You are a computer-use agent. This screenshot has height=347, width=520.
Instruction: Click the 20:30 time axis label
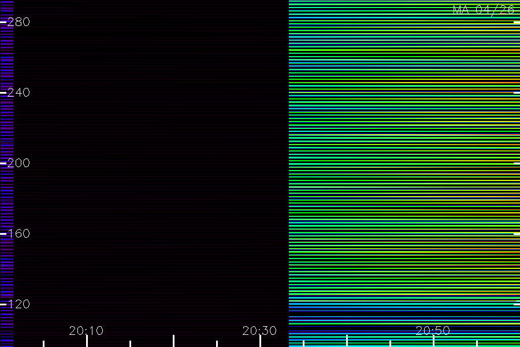point(259,330)
